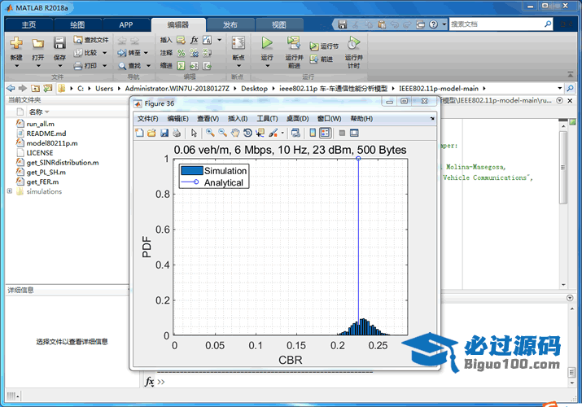
Task: Toggle the Brush data tool
Action: click(x=273, y=133)
